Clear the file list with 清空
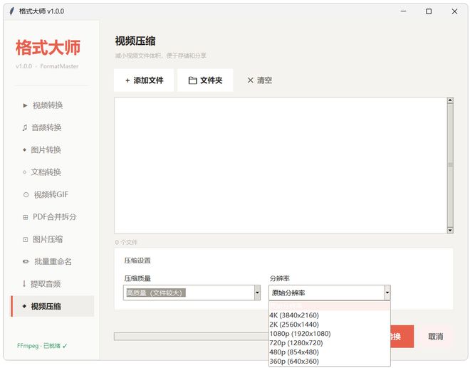This screenshot has width=470, height=368. 260,80
